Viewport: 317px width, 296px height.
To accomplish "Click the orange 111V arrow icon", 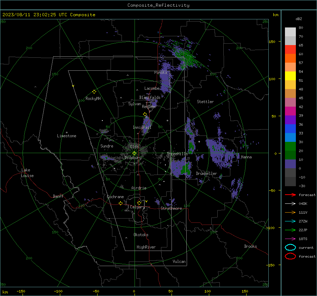I will tap(290, 212).
